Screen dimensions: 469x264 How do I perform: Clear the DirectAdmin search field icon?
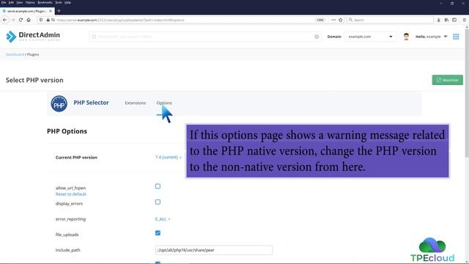point(317,37)
